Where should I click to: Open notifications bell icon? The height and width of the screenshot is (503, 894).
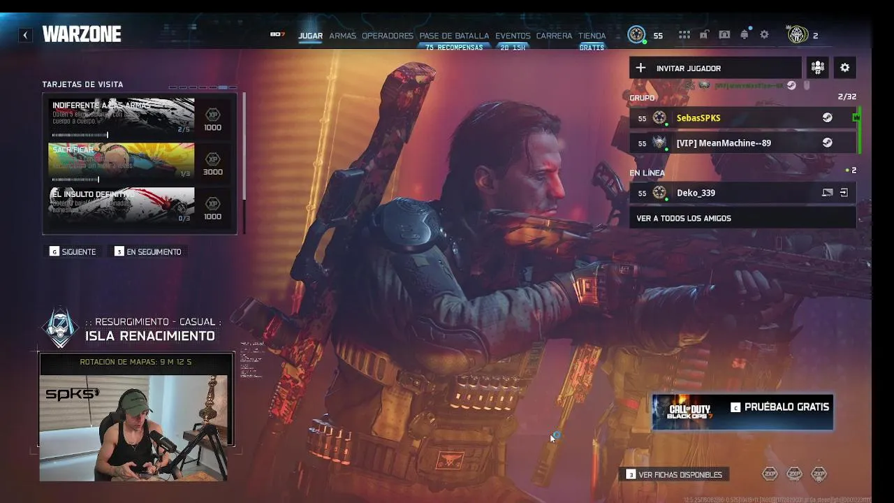(745, 35)
